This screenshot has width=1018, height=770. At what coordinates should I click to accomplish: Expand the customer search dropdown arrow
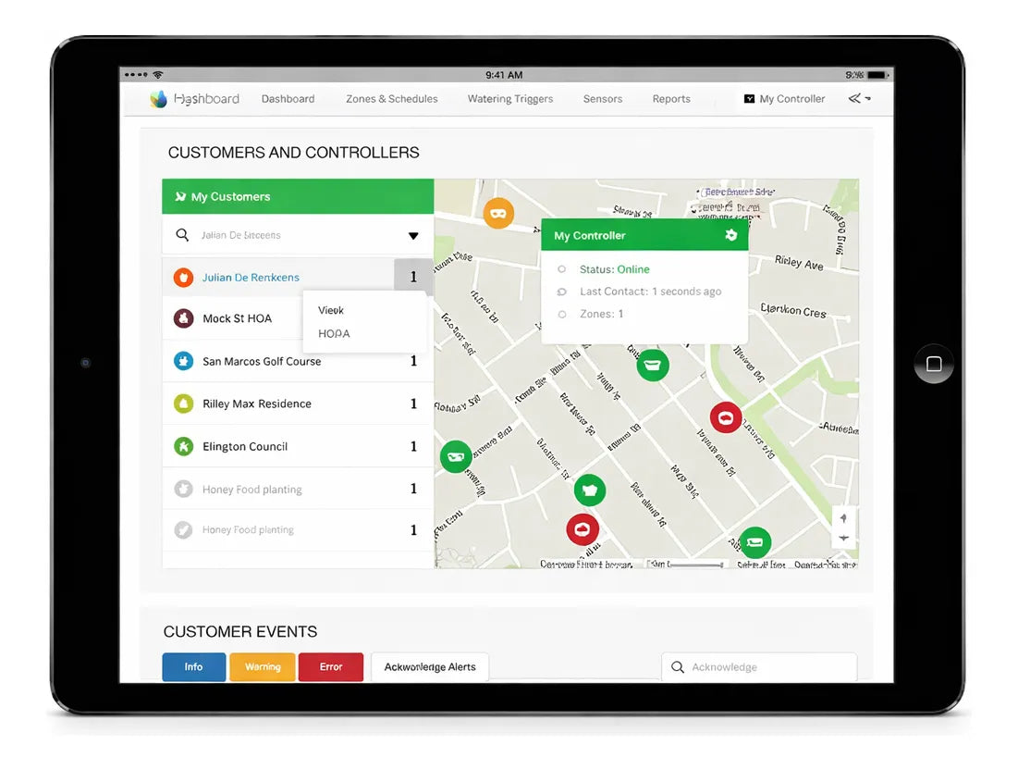click(x=413, y=236)
